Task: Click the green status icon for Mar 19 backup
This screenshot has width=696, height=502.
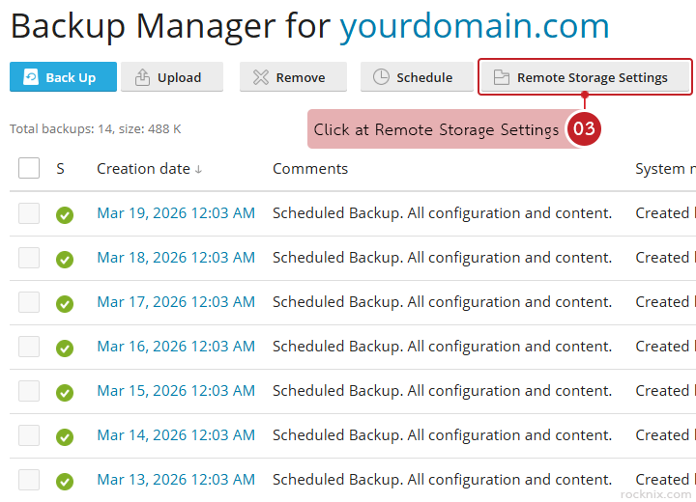Action: pyautogui.click(x=65, y=214)
